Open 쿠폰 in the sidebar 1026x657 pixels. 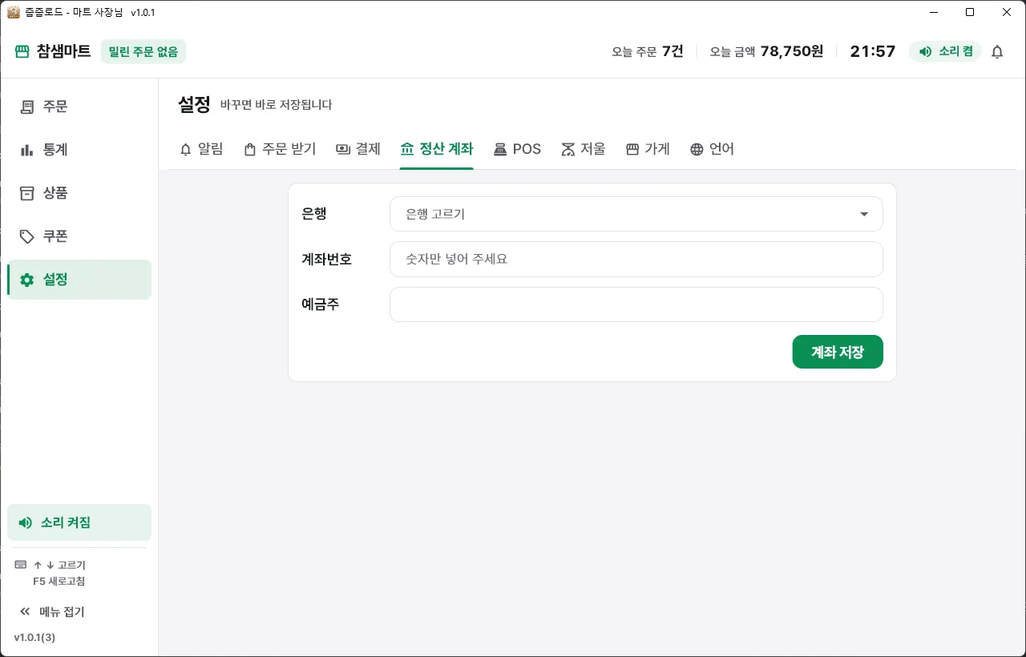coord(79,236)
